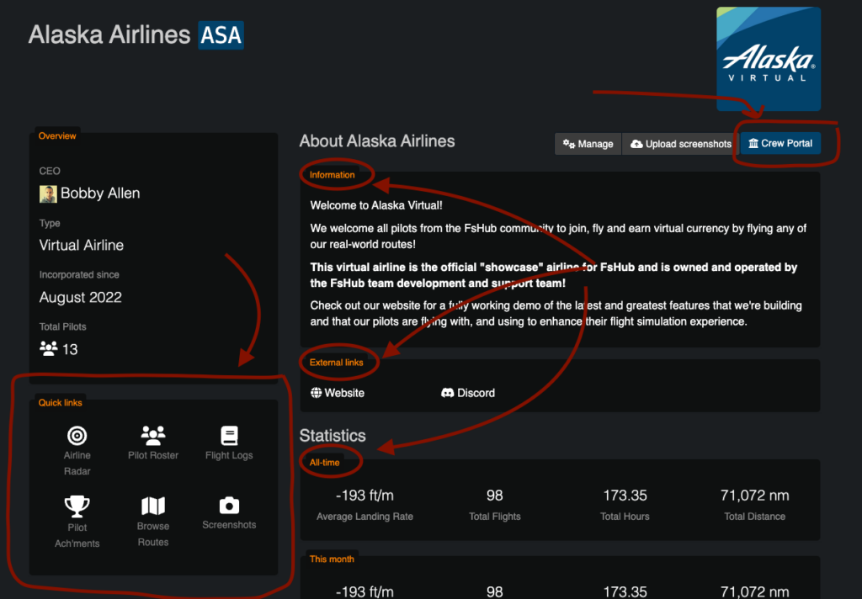862x599 pixels.
Task: Click Bobby Allen's avatar thumbnail
Action: tap(48, 194)
